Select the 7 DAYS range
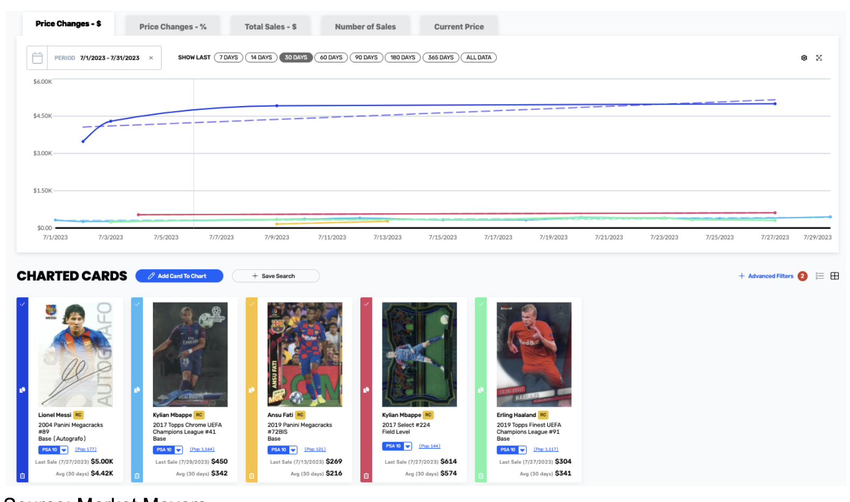The image size is (850, 502). [x=228, y=58]
